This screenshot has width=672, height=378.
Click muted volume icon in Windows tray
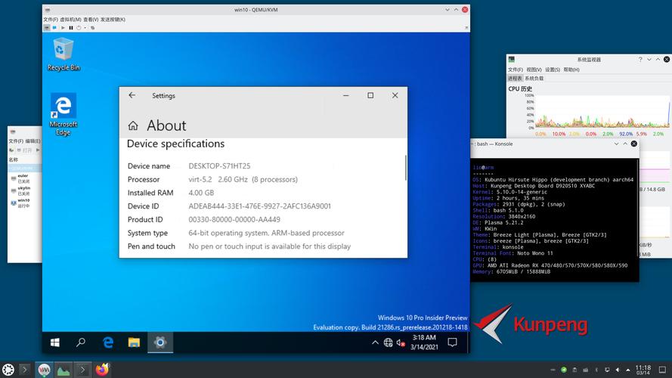(401, 342)
